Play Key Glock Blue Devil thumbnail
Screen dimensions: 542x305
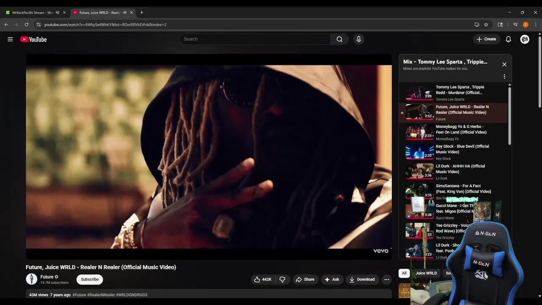(x=420, y=152)
